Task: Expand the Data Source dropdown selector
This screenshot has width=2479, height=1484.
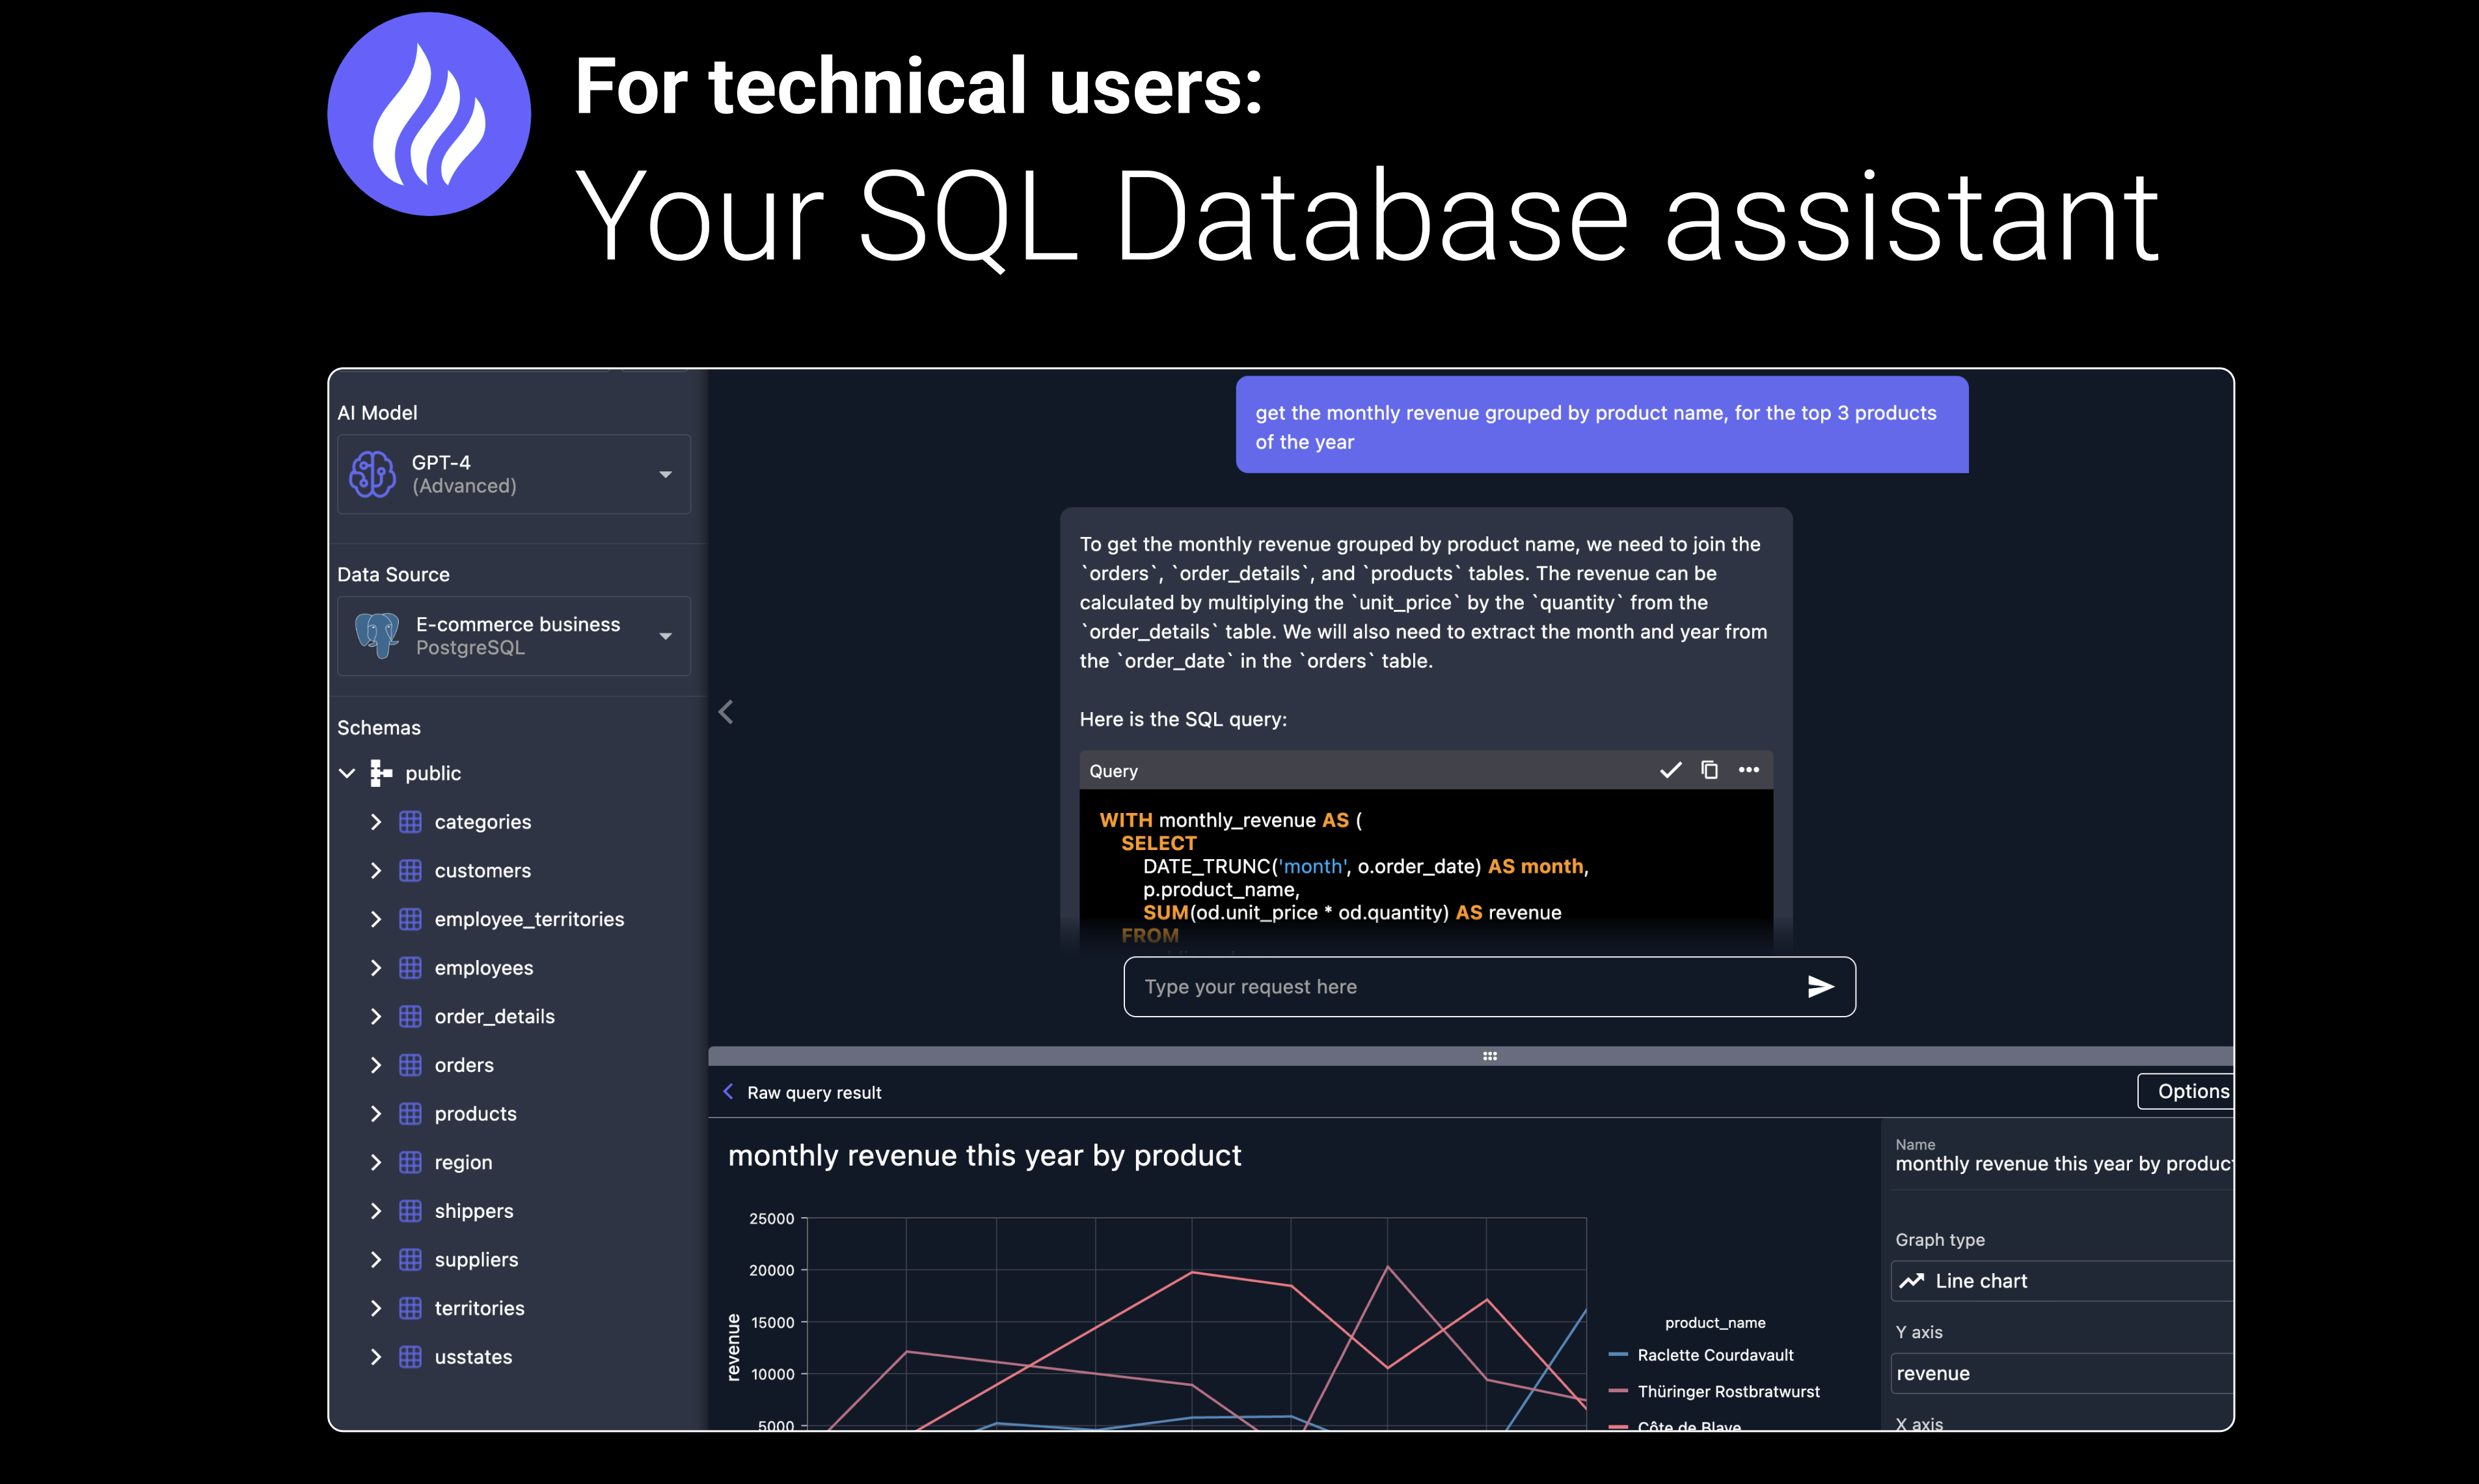Action: click(668, 633)
